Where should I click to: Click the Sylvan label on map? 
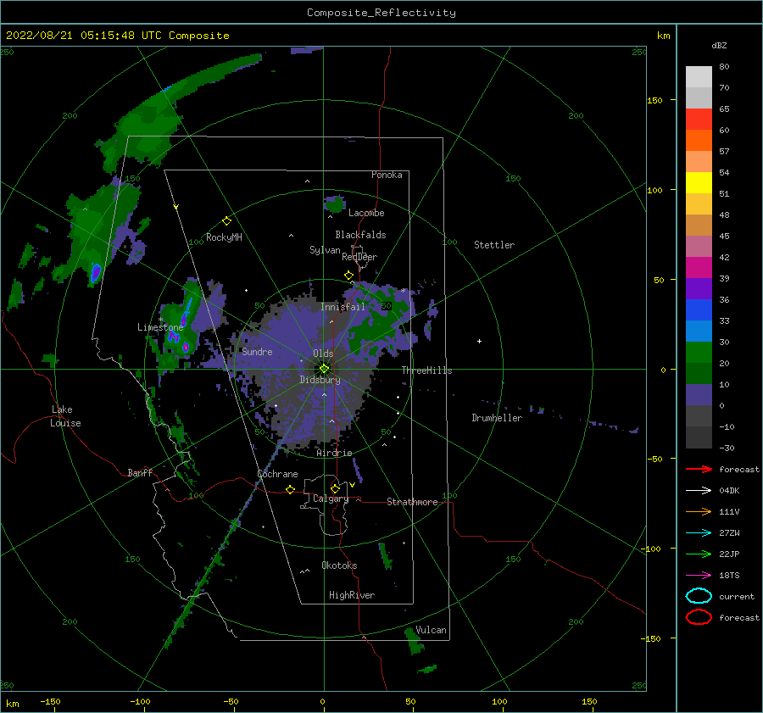325,250
